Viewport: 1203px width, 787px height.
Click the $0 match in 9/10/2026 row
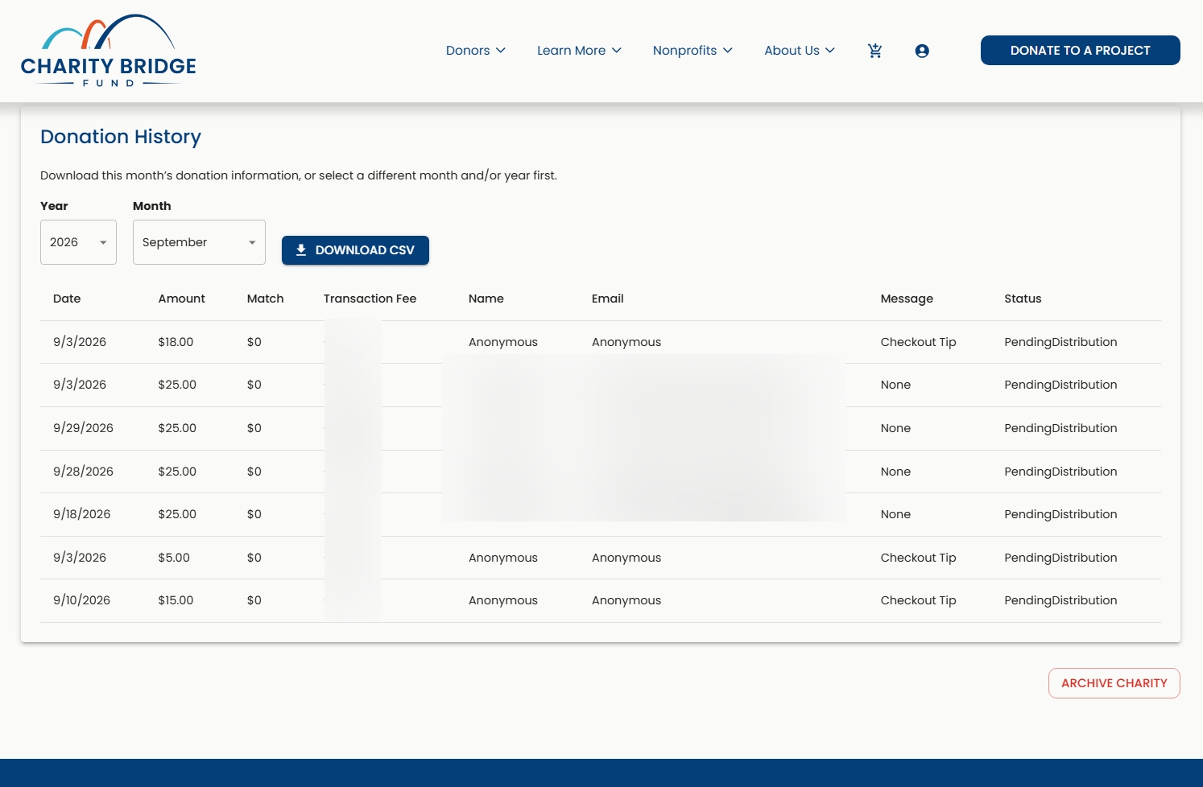(254, 600)
